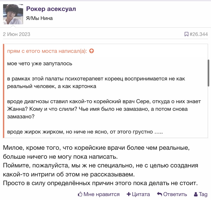Open profile of Рокер асексуал

coord(51,9)
